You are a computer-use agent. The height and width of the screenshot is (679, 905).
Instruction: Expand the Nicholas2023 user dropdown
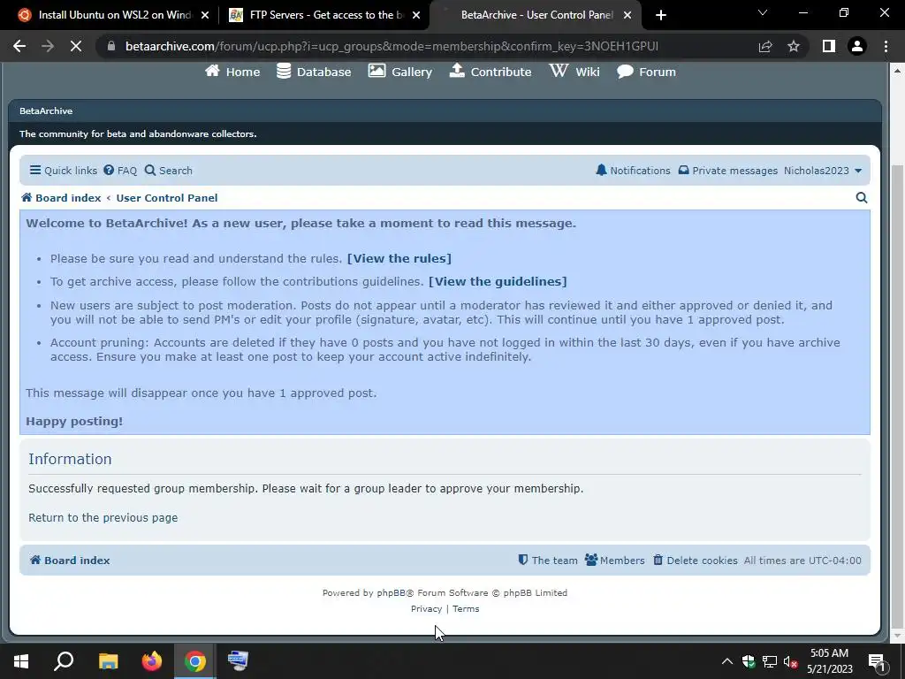click(x=823, y=171)
